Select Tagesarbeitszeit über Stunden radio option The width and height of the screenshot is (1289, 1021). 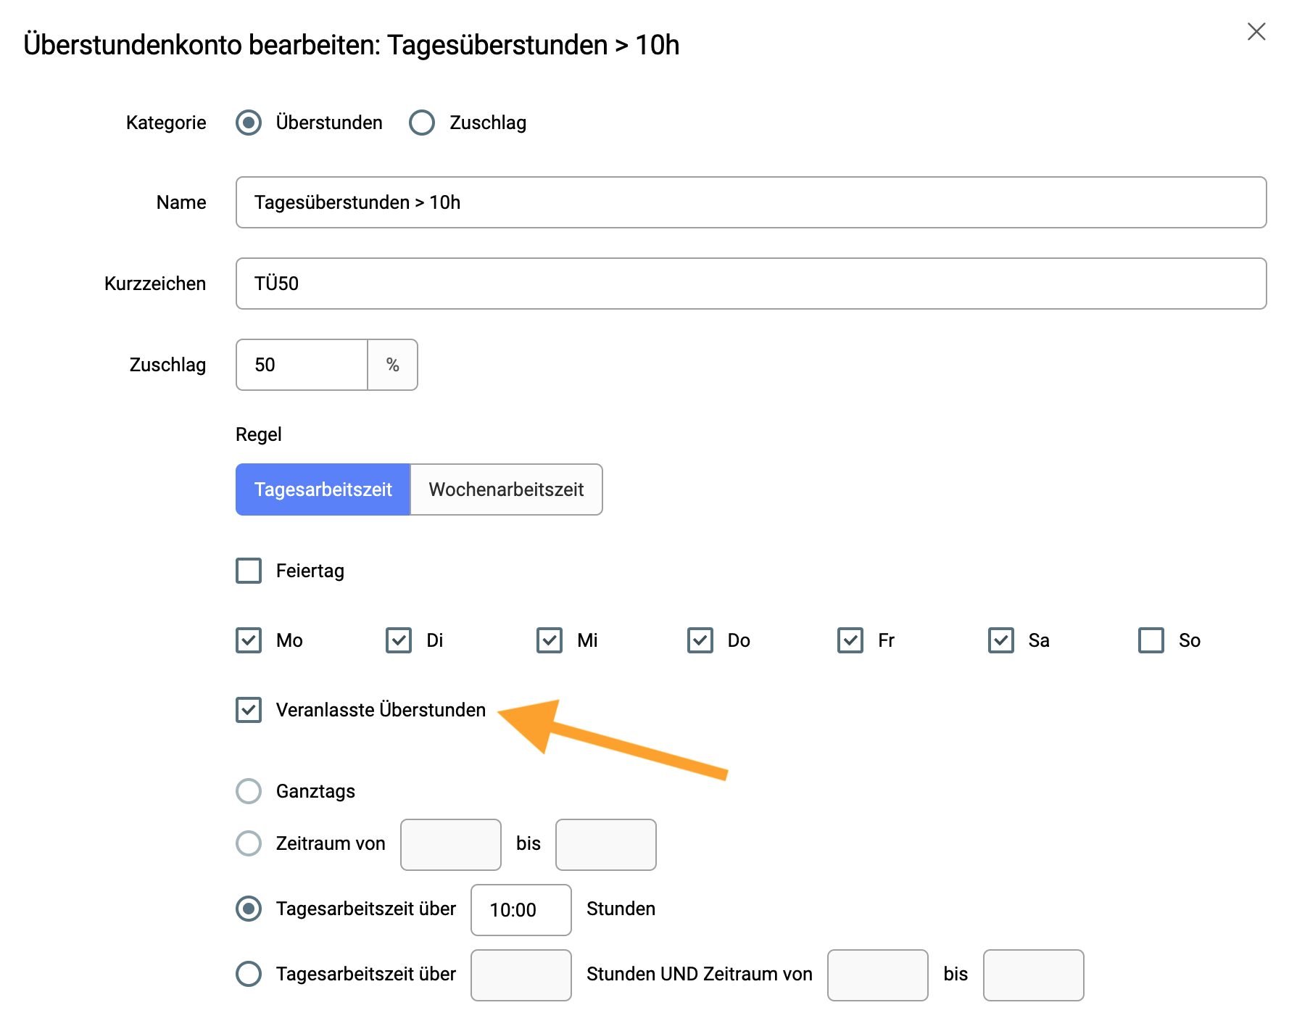pyautogui.click(x=249, y=909)
